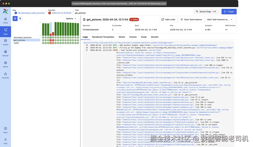Select the get_pictures task row
The height and width of the screenshot is (147, 253).
(x=27, y=40)
